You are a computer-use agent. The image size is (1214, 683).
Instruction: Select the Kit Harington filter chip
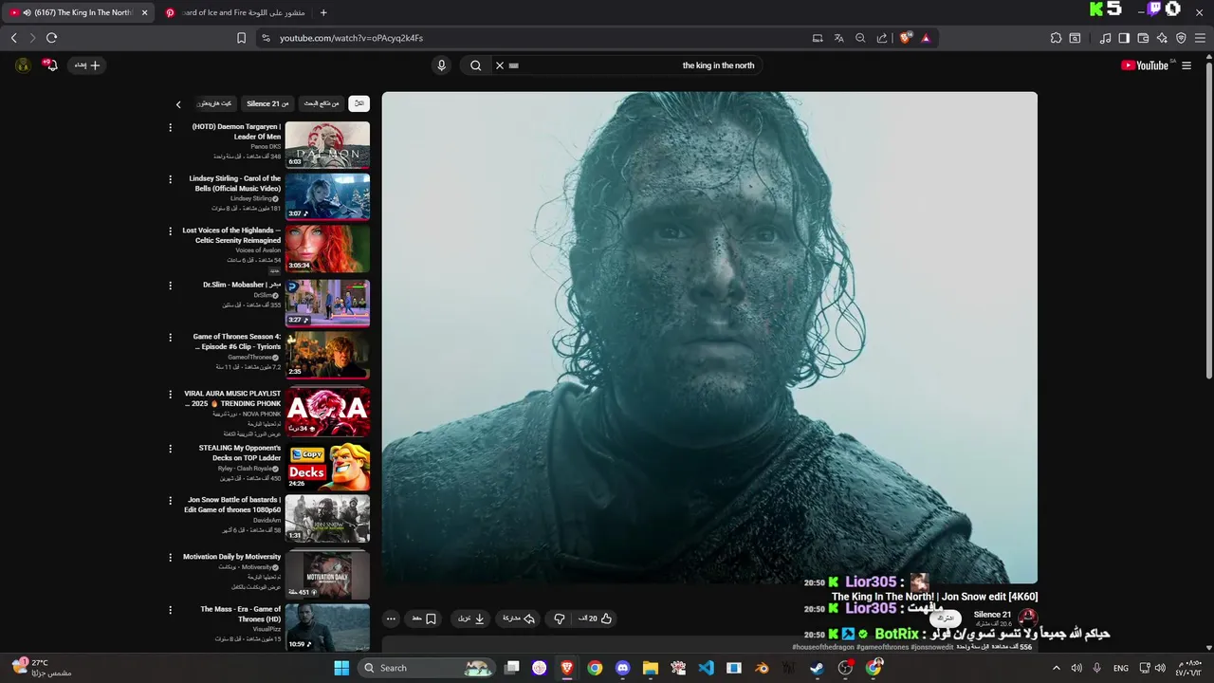pos(213,103)
